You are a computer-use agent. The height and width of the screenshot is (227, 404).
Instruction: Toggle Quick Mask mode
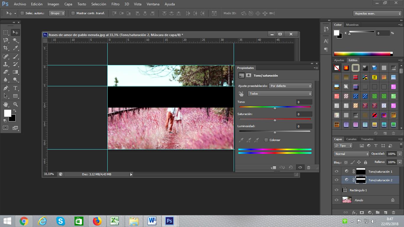tap(6, 128)
